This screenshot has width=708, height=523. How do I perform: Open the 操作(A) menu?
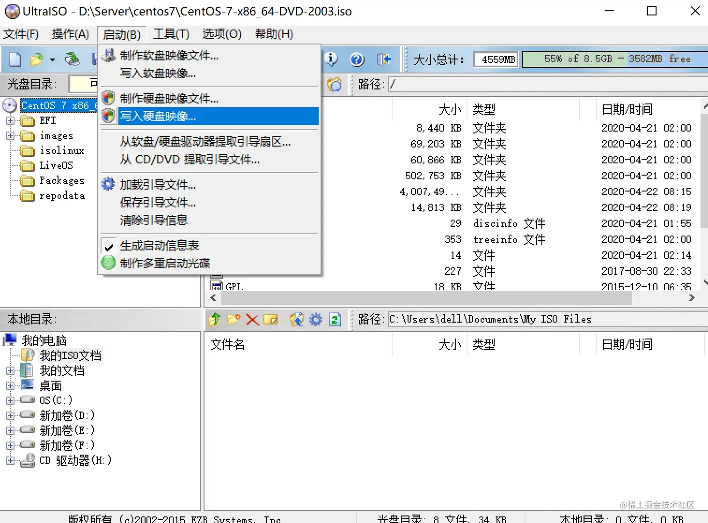coord(70,34)
